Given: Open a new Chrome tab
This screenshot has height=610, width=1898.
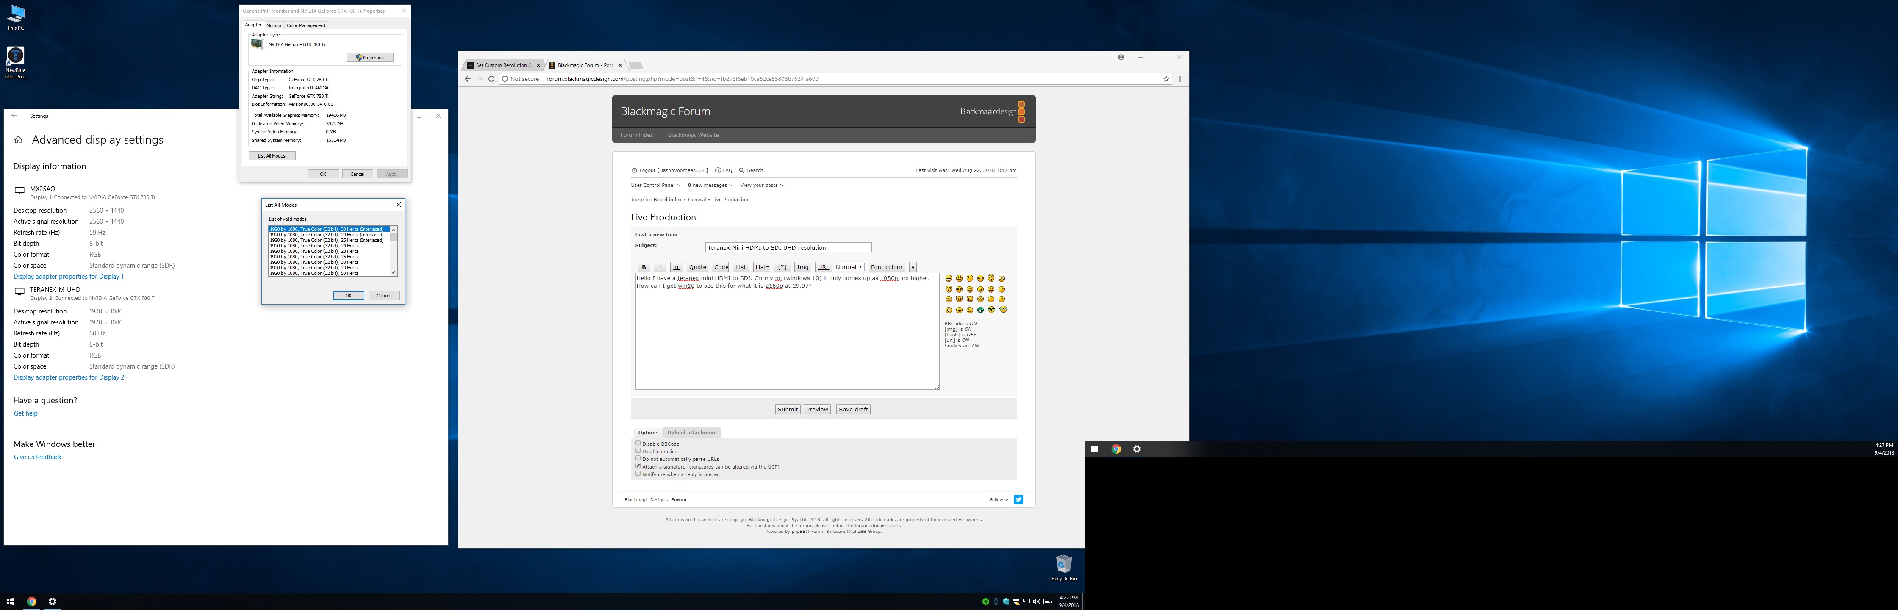Looking at the screenshot, I should tap(636, 66).
